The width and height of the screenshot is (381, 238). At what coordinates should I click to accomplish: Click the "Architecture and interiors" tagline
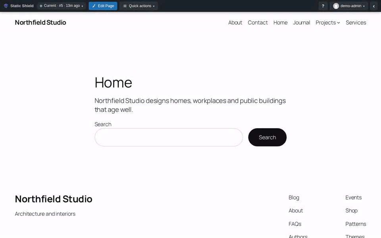coord(45,214)
